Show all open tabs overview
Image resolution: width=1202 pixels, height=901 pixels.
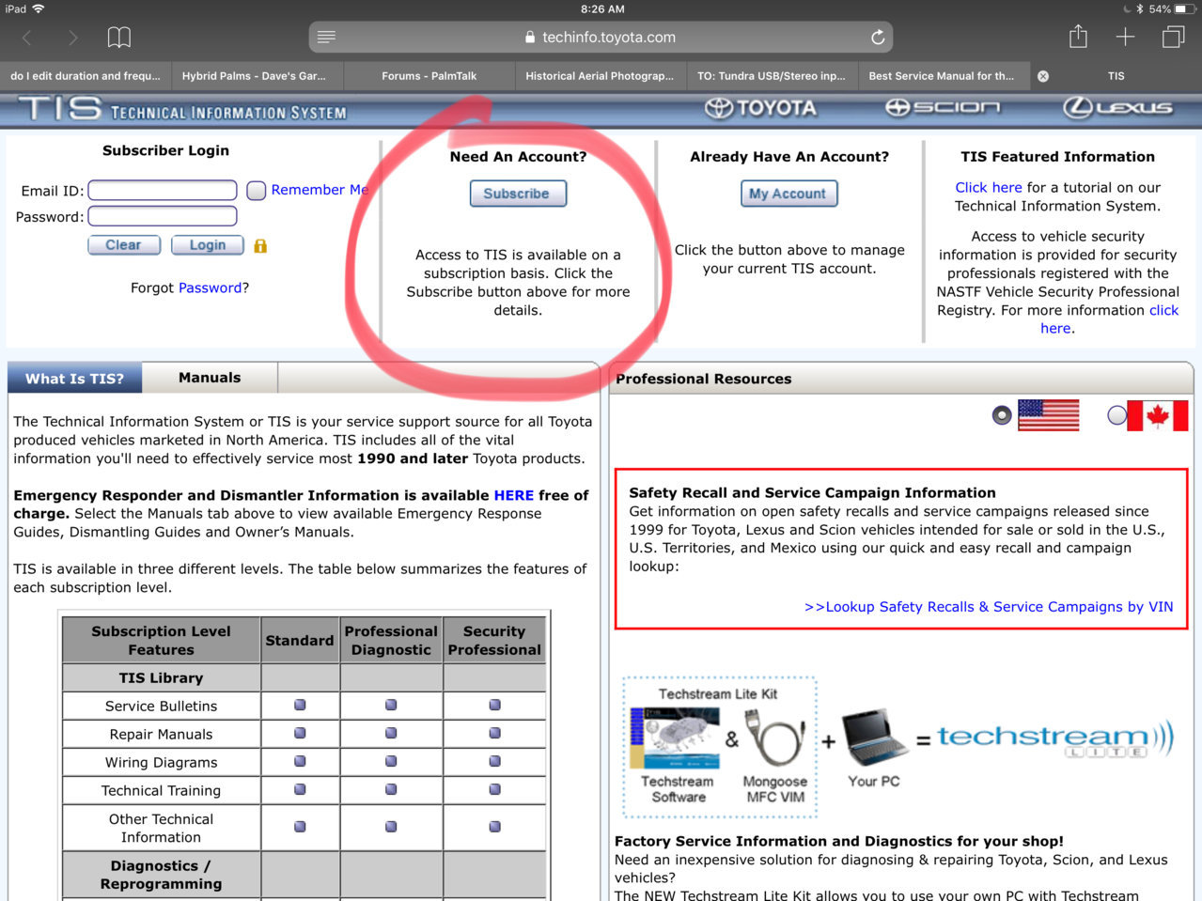[1173, 37]
